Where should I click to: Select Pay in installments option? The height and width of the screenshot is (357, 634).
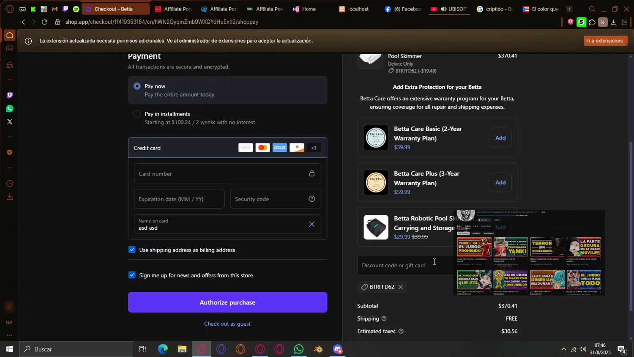tap(137, 114)
